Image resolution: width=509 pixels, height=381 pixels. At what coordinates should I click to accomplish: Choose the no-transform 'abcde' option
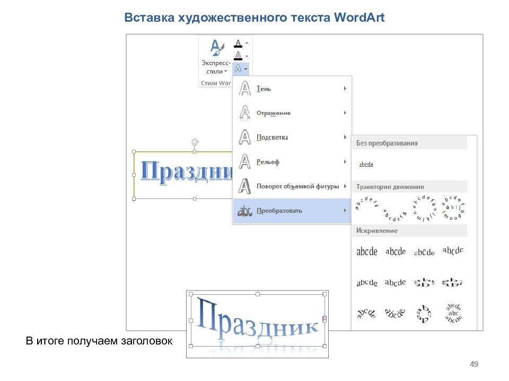(x=366, y=165)
